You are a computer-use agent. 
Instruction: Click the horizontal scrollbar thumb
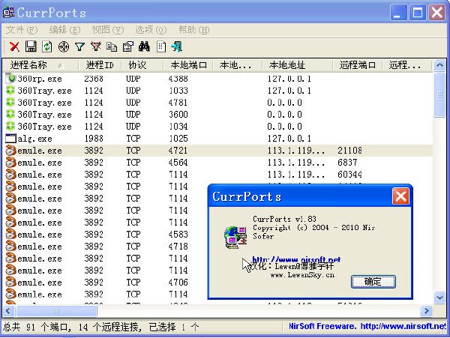pyautogui.click(x=56, y=311)
